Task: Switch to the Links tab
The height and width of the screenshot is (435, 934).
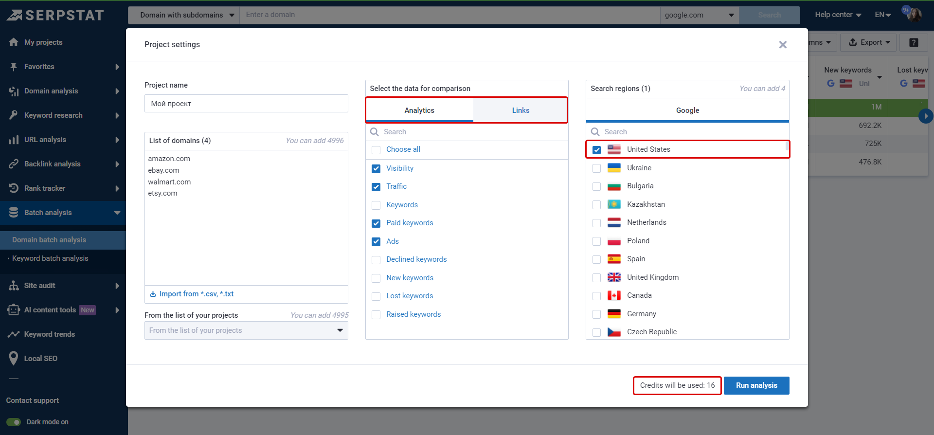Action: (x=520, y=110)
